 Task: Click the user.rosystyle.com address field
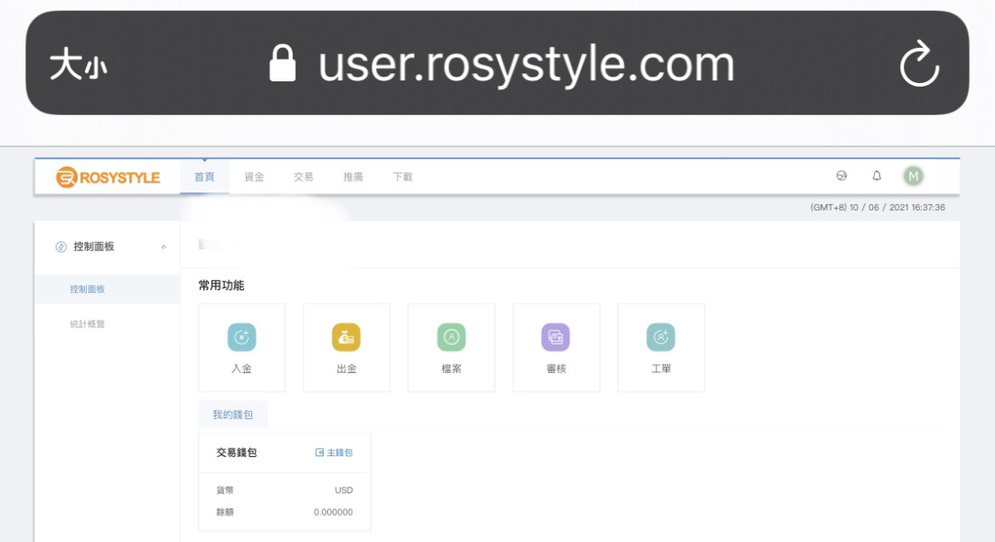[x=526, y=64]
